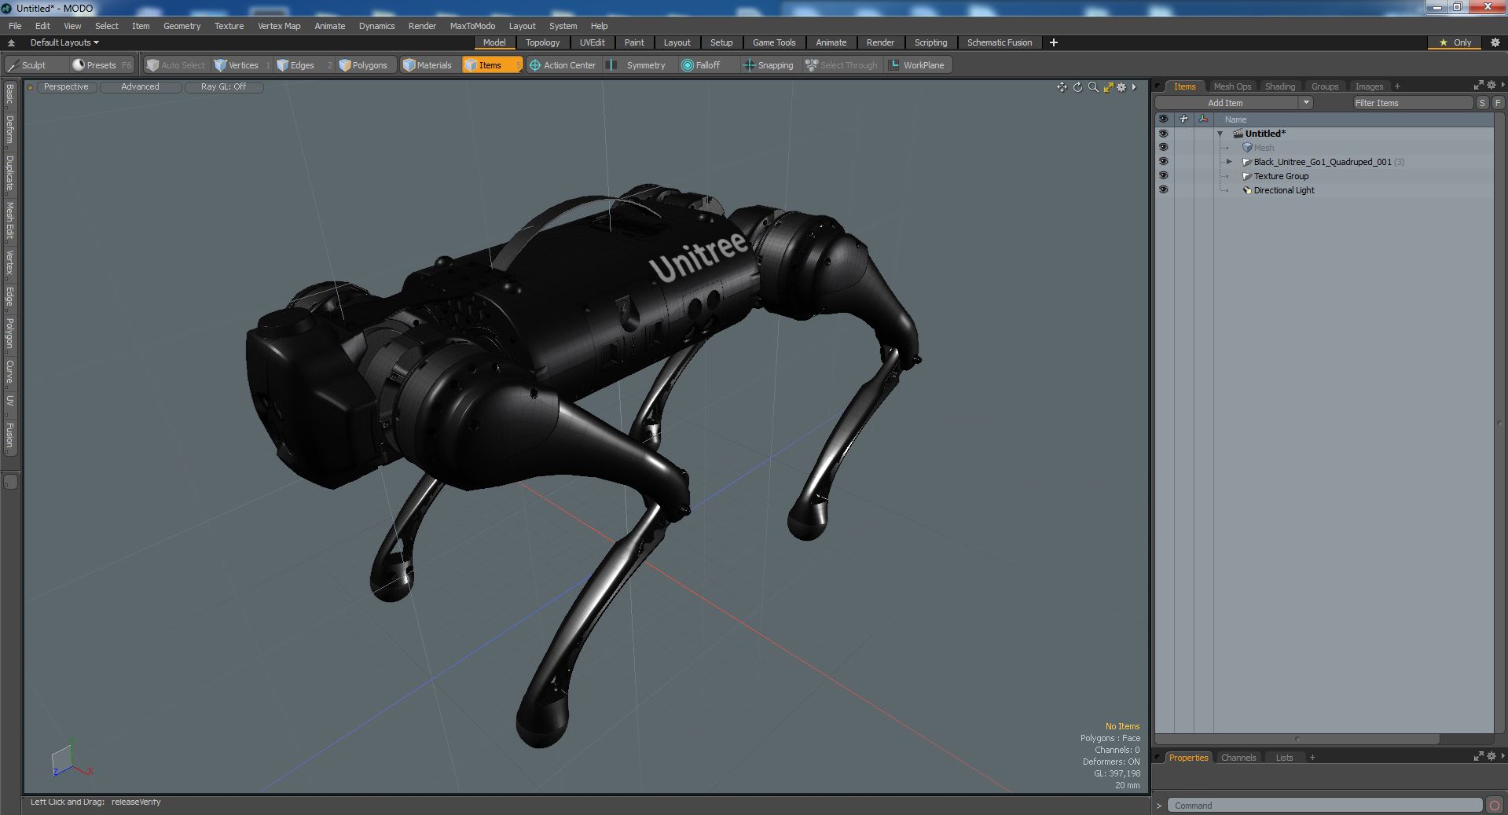Click the Items panel gear icon
Screen dimensions: 1508x815
1491,85
